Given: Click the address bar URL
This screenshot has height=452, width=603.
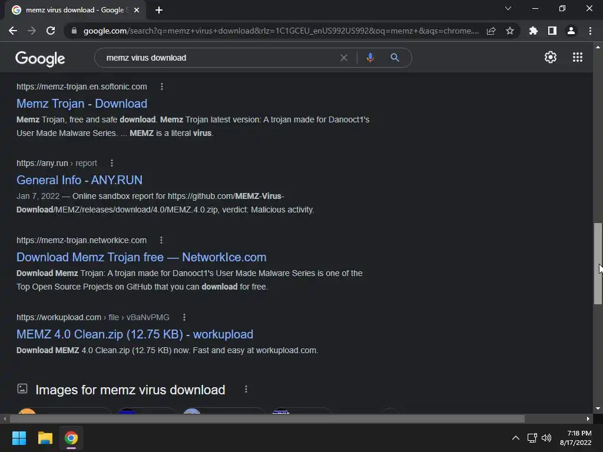Looking at the screenshot, I should click(x=281, y=31).
